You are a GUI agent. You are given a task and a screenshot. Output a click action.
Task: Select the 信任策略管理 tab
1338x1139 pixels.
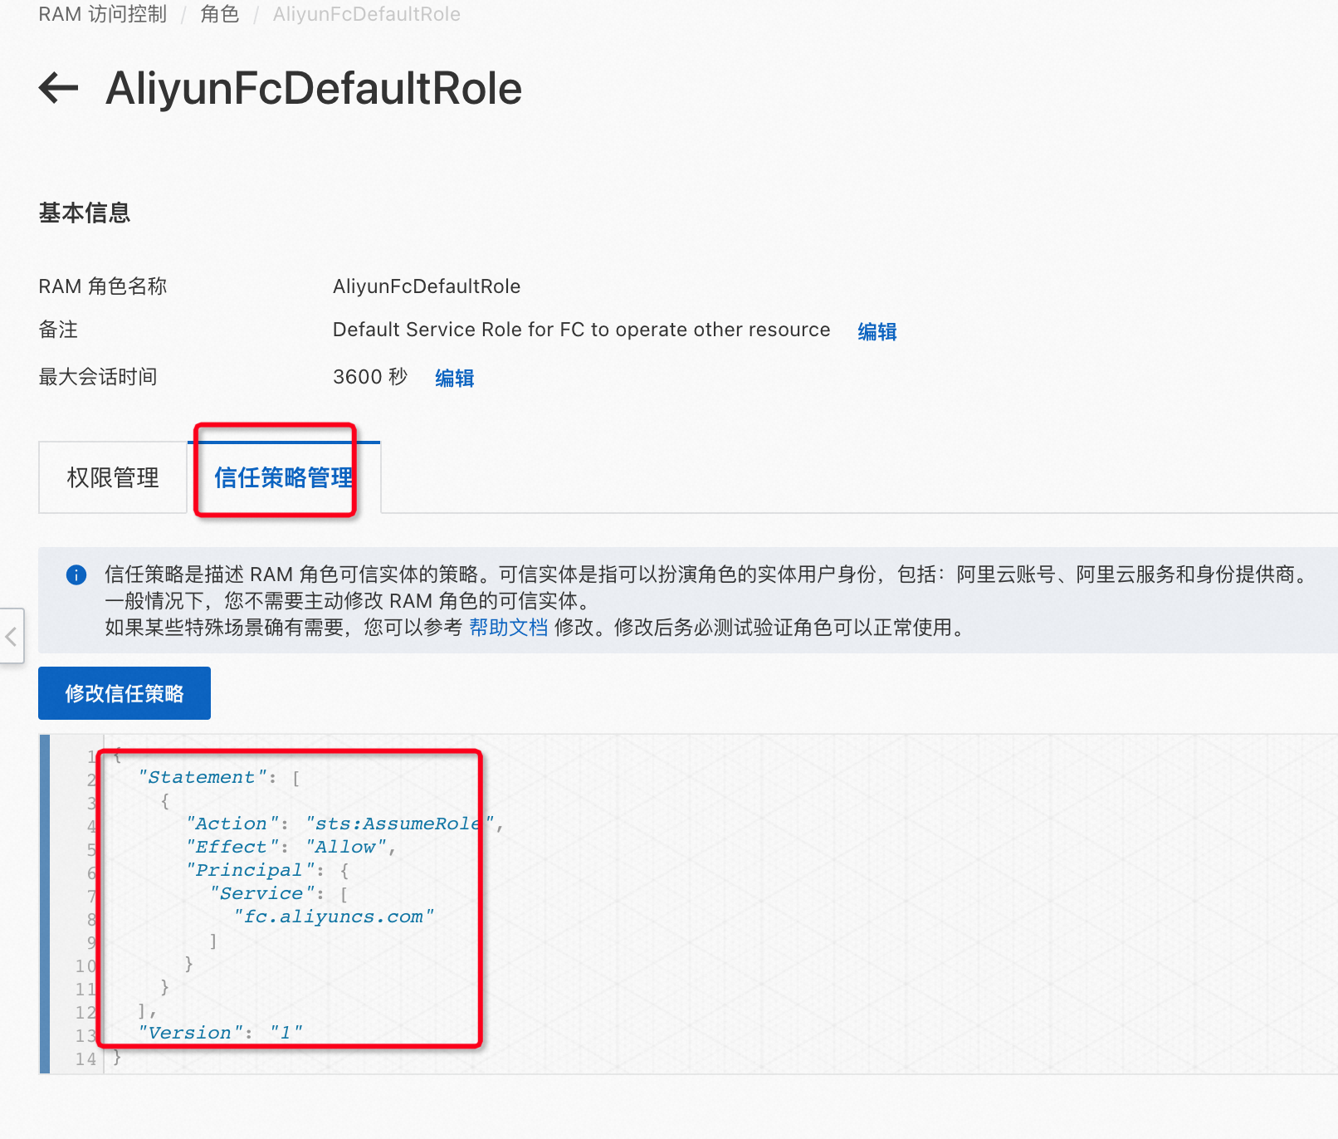pyautogui.click(x=284, y=477)
